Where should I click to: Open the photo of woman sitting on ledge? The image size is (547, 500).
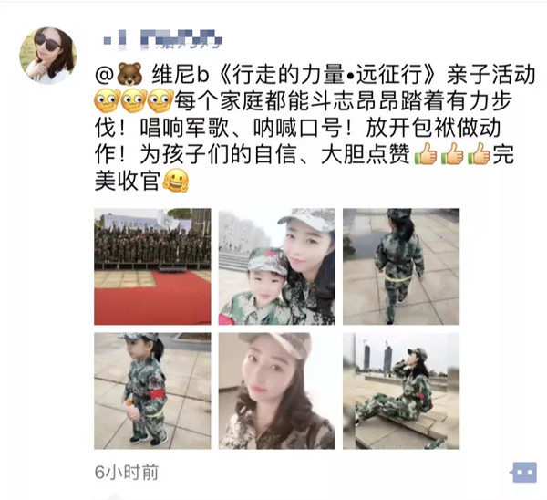pos(401,391)
